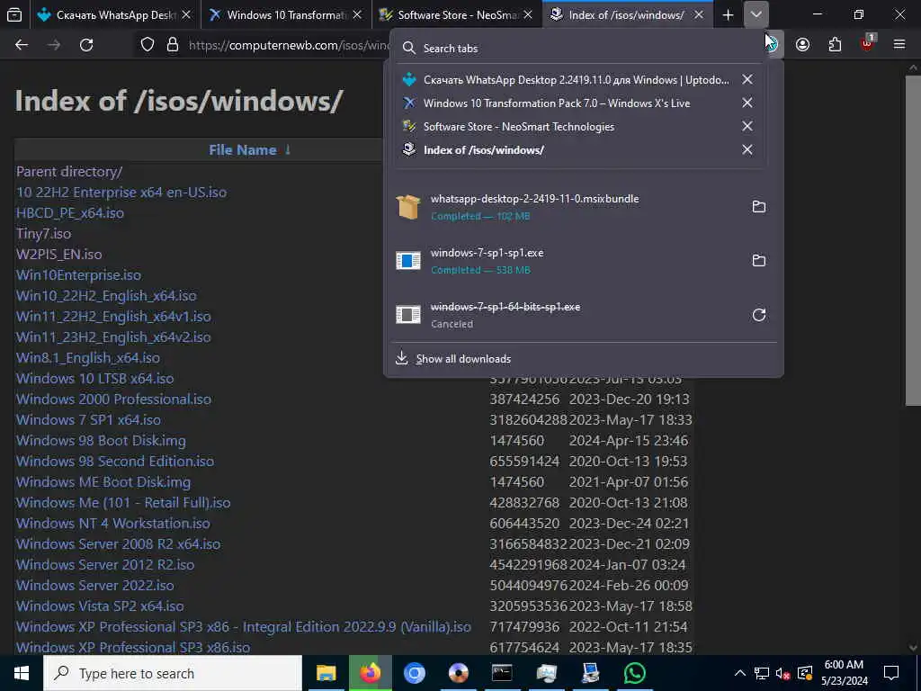Go back using the back arrow
The width and height of the screenshot is (921, 691).
(x=22, y=45)
